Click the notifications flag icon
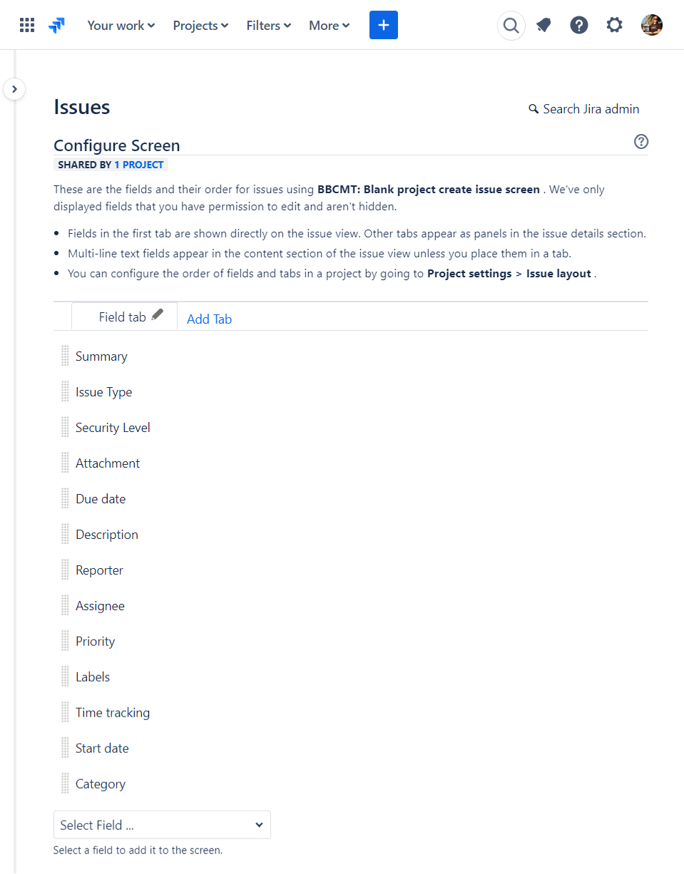Image resolution: width=684 pixels, height=874 pixels. (x=543, y=24)
